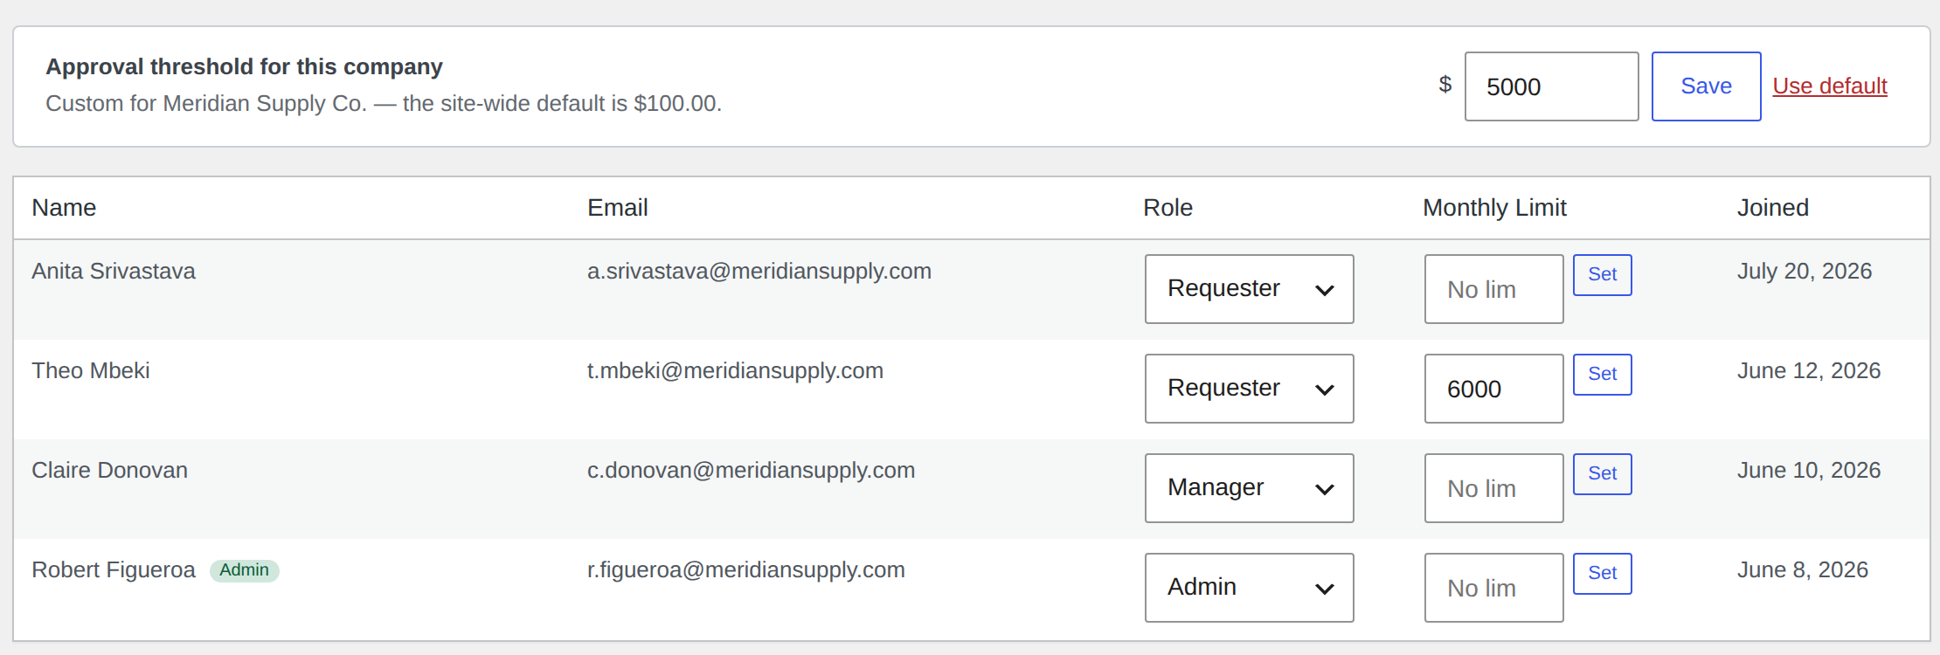The height and width of the screenshot is (655, 1940).
Task: Focus Anita Srivastava's monthly limit field
Action: [1493, 289]
